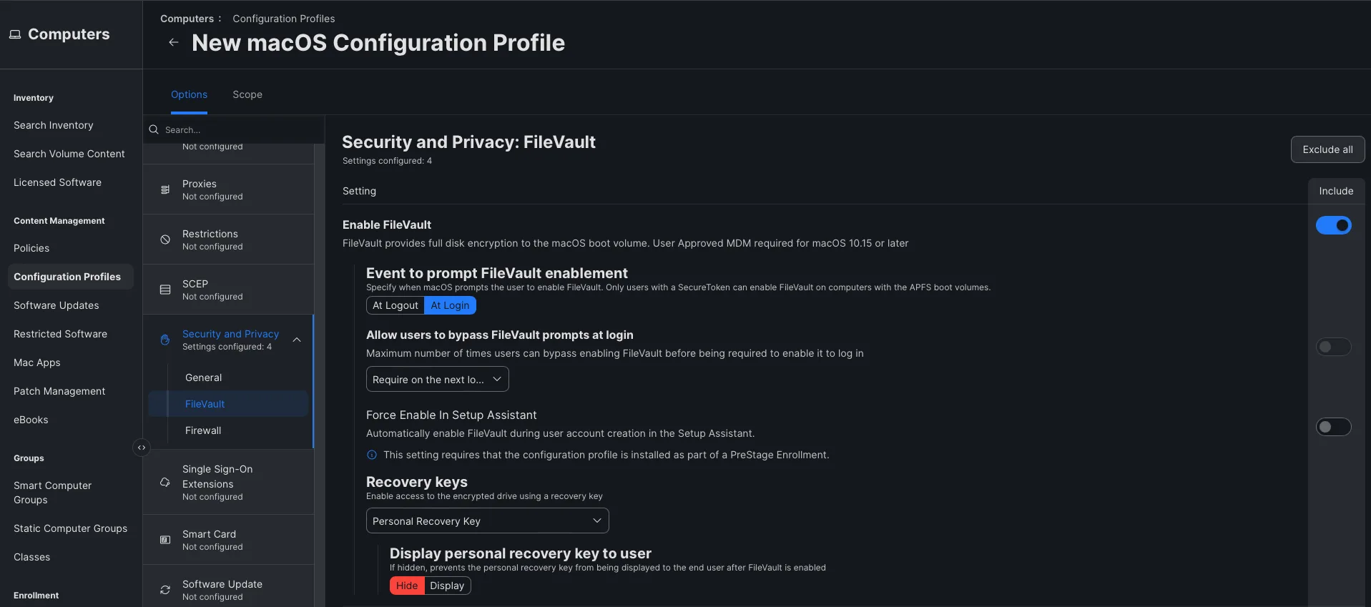
Task: Toggle Allow users to bypass FileVault prompts
Action: point(1333,347)
